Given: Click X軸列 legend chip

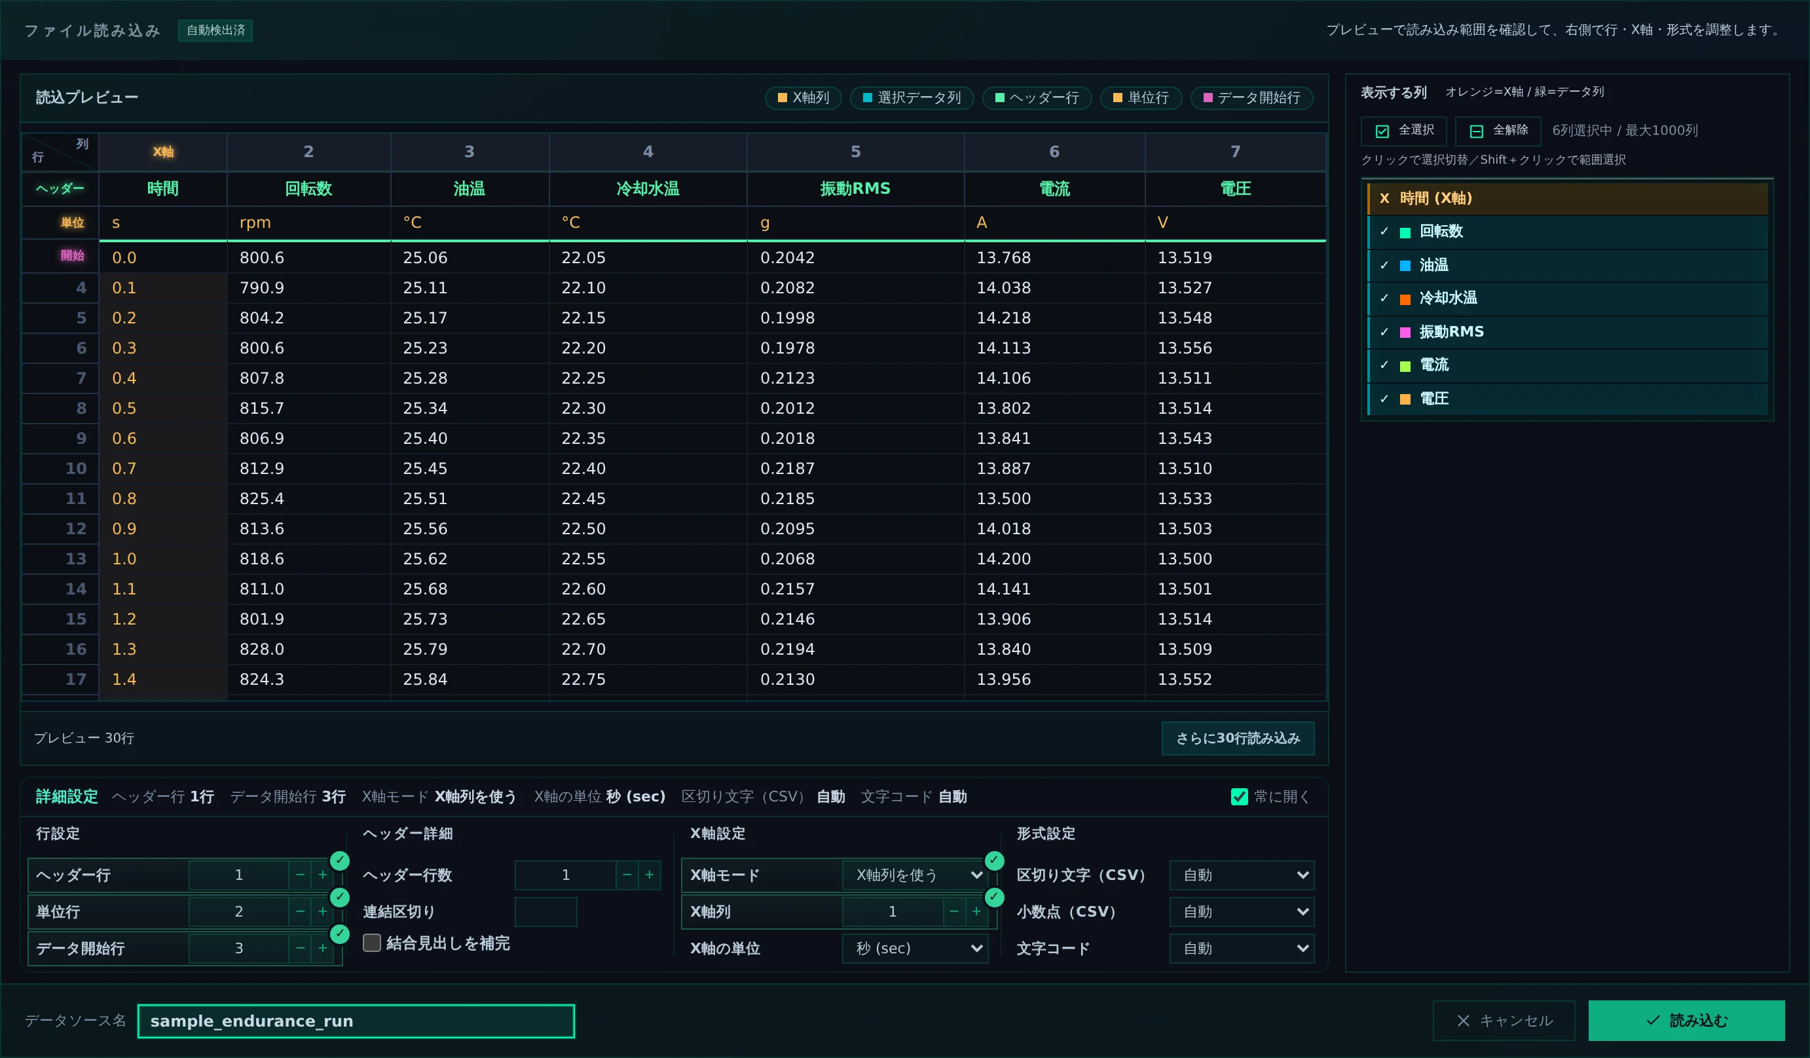Looking at the screenshot, I should 803,98.
